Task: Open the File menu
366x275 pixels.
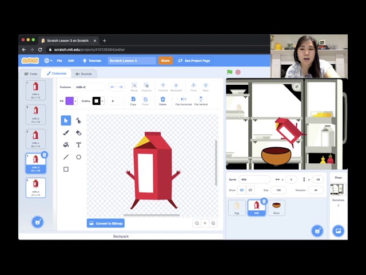Action: pos(59,61)
